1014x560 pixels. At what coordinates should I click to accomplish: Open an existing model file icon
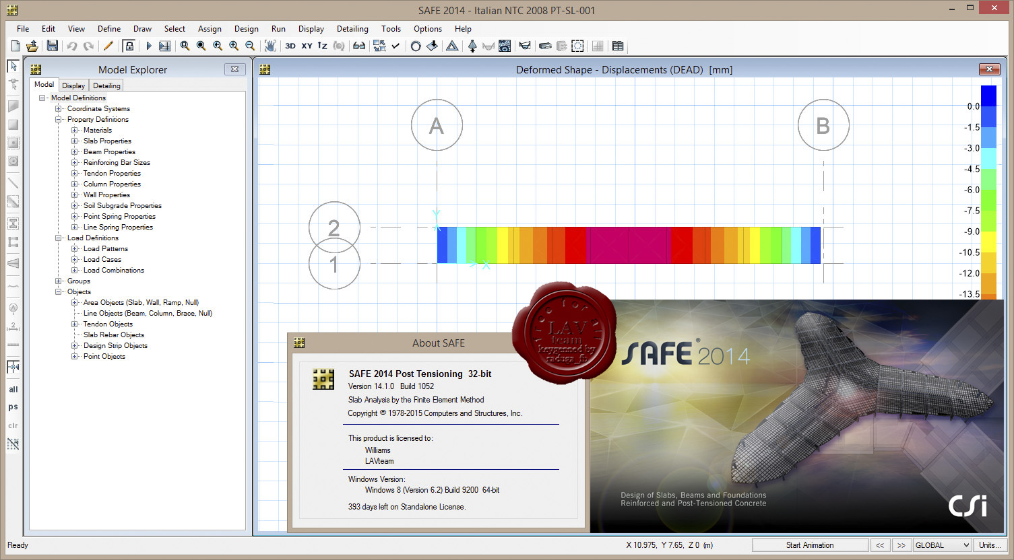[x=32, y=46]
